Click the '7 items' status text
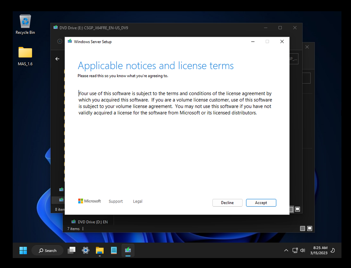 coord(73,229)
